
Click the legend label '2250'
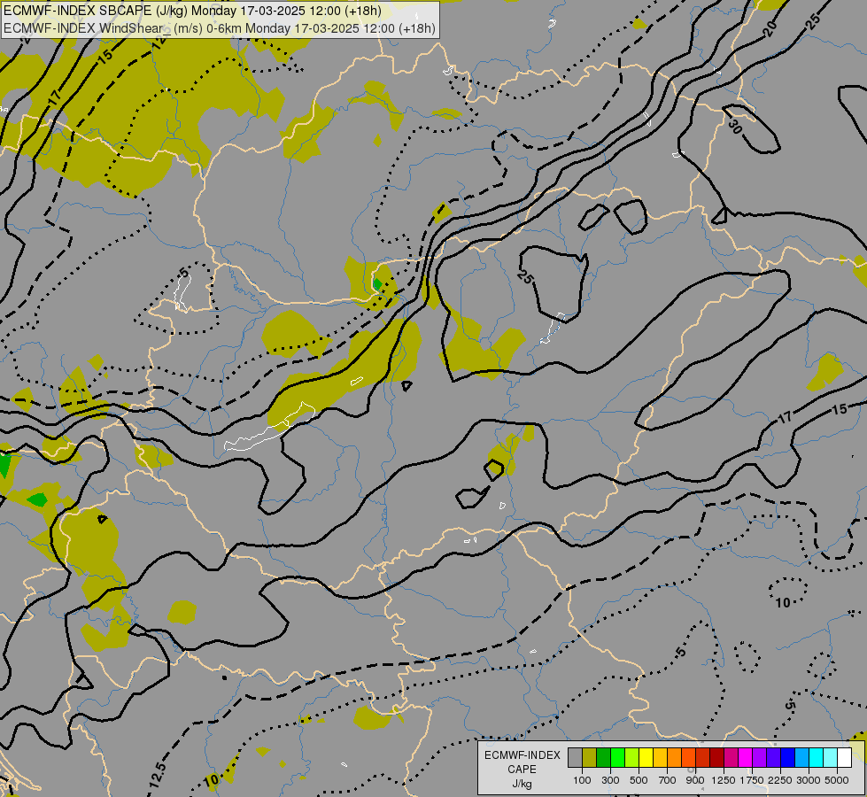780,780
